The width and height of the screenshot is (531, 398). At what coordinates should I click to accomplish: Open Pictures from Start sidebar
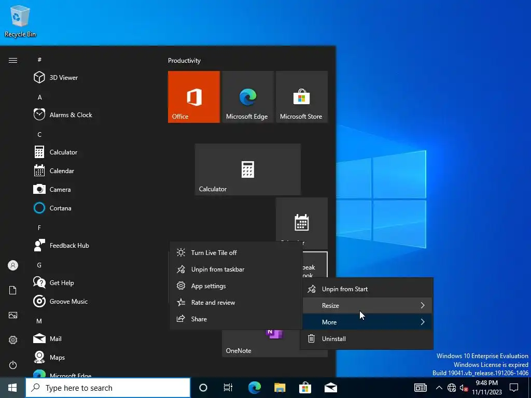click(13, 315)
